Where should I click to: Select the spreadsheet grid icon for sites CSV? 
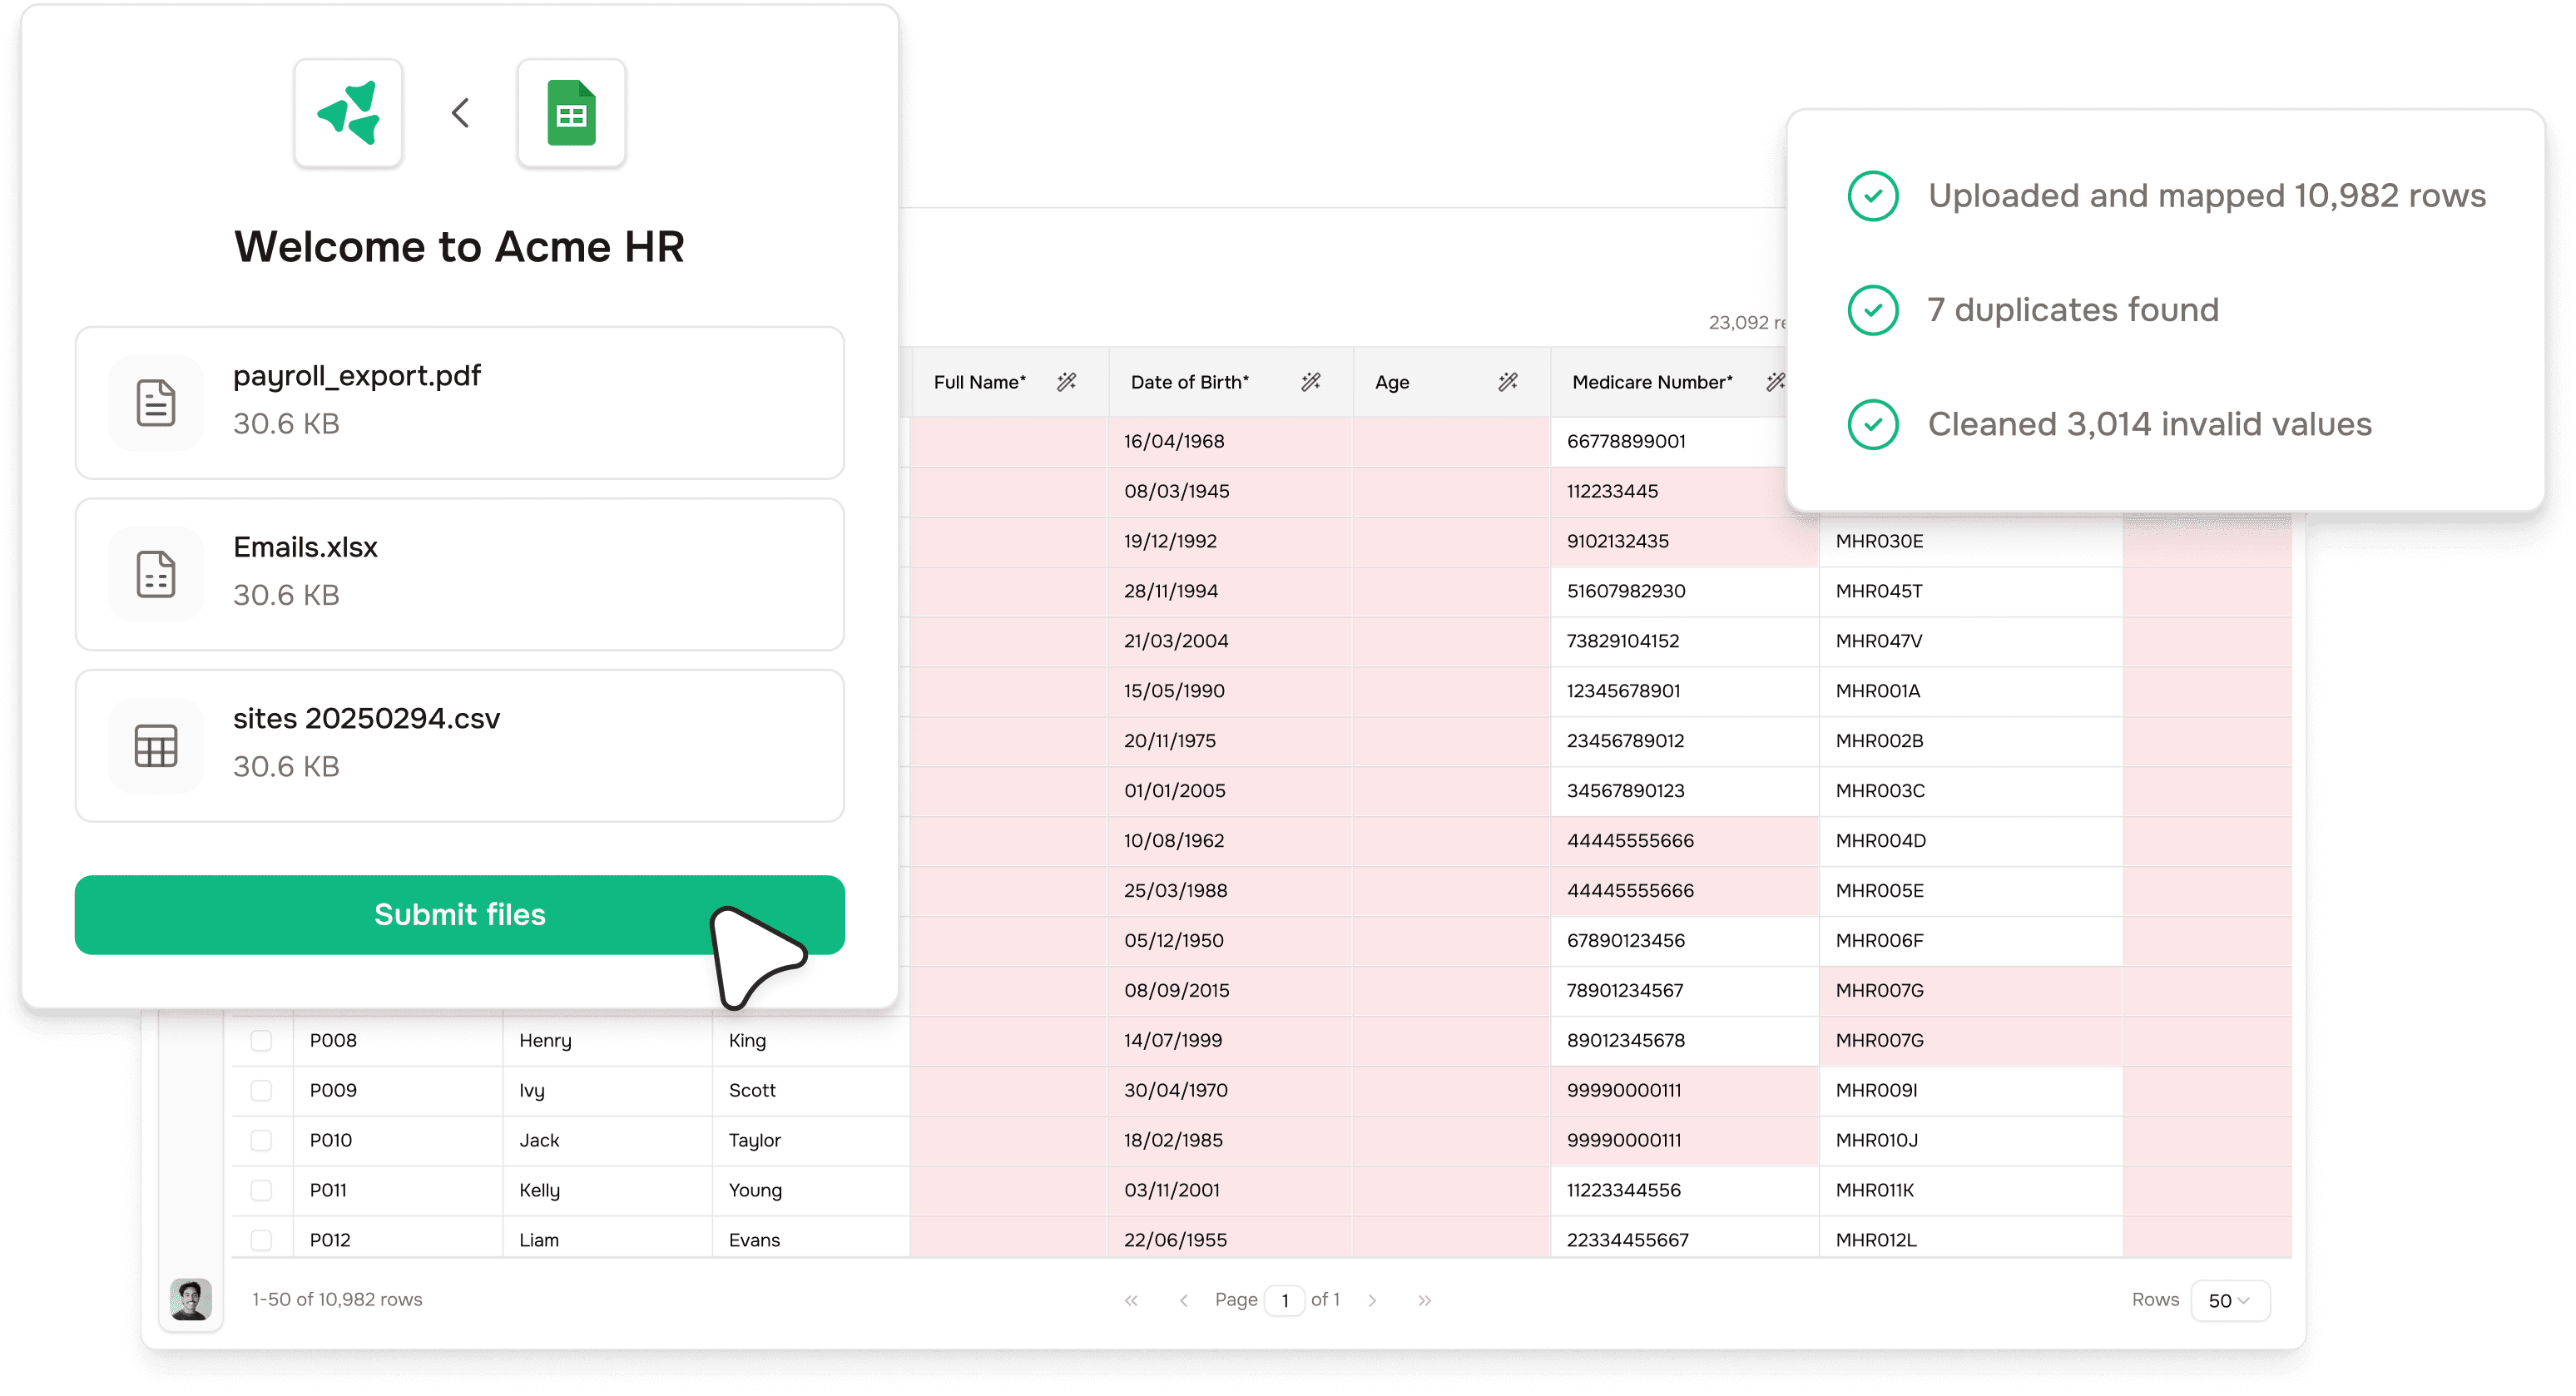[156, 745]
